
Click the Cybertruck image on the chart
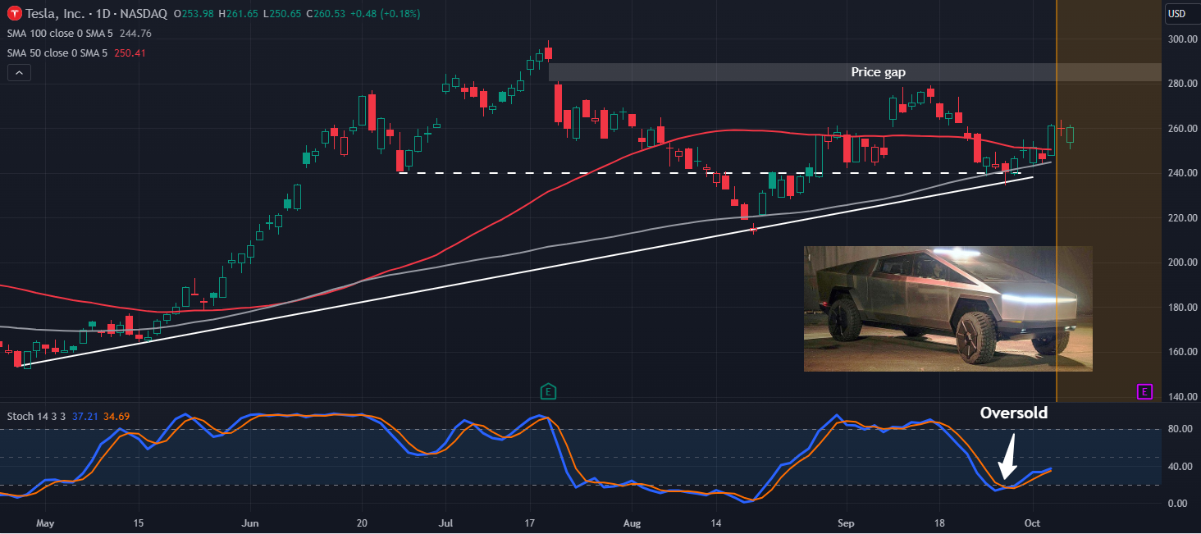[948, 308]
